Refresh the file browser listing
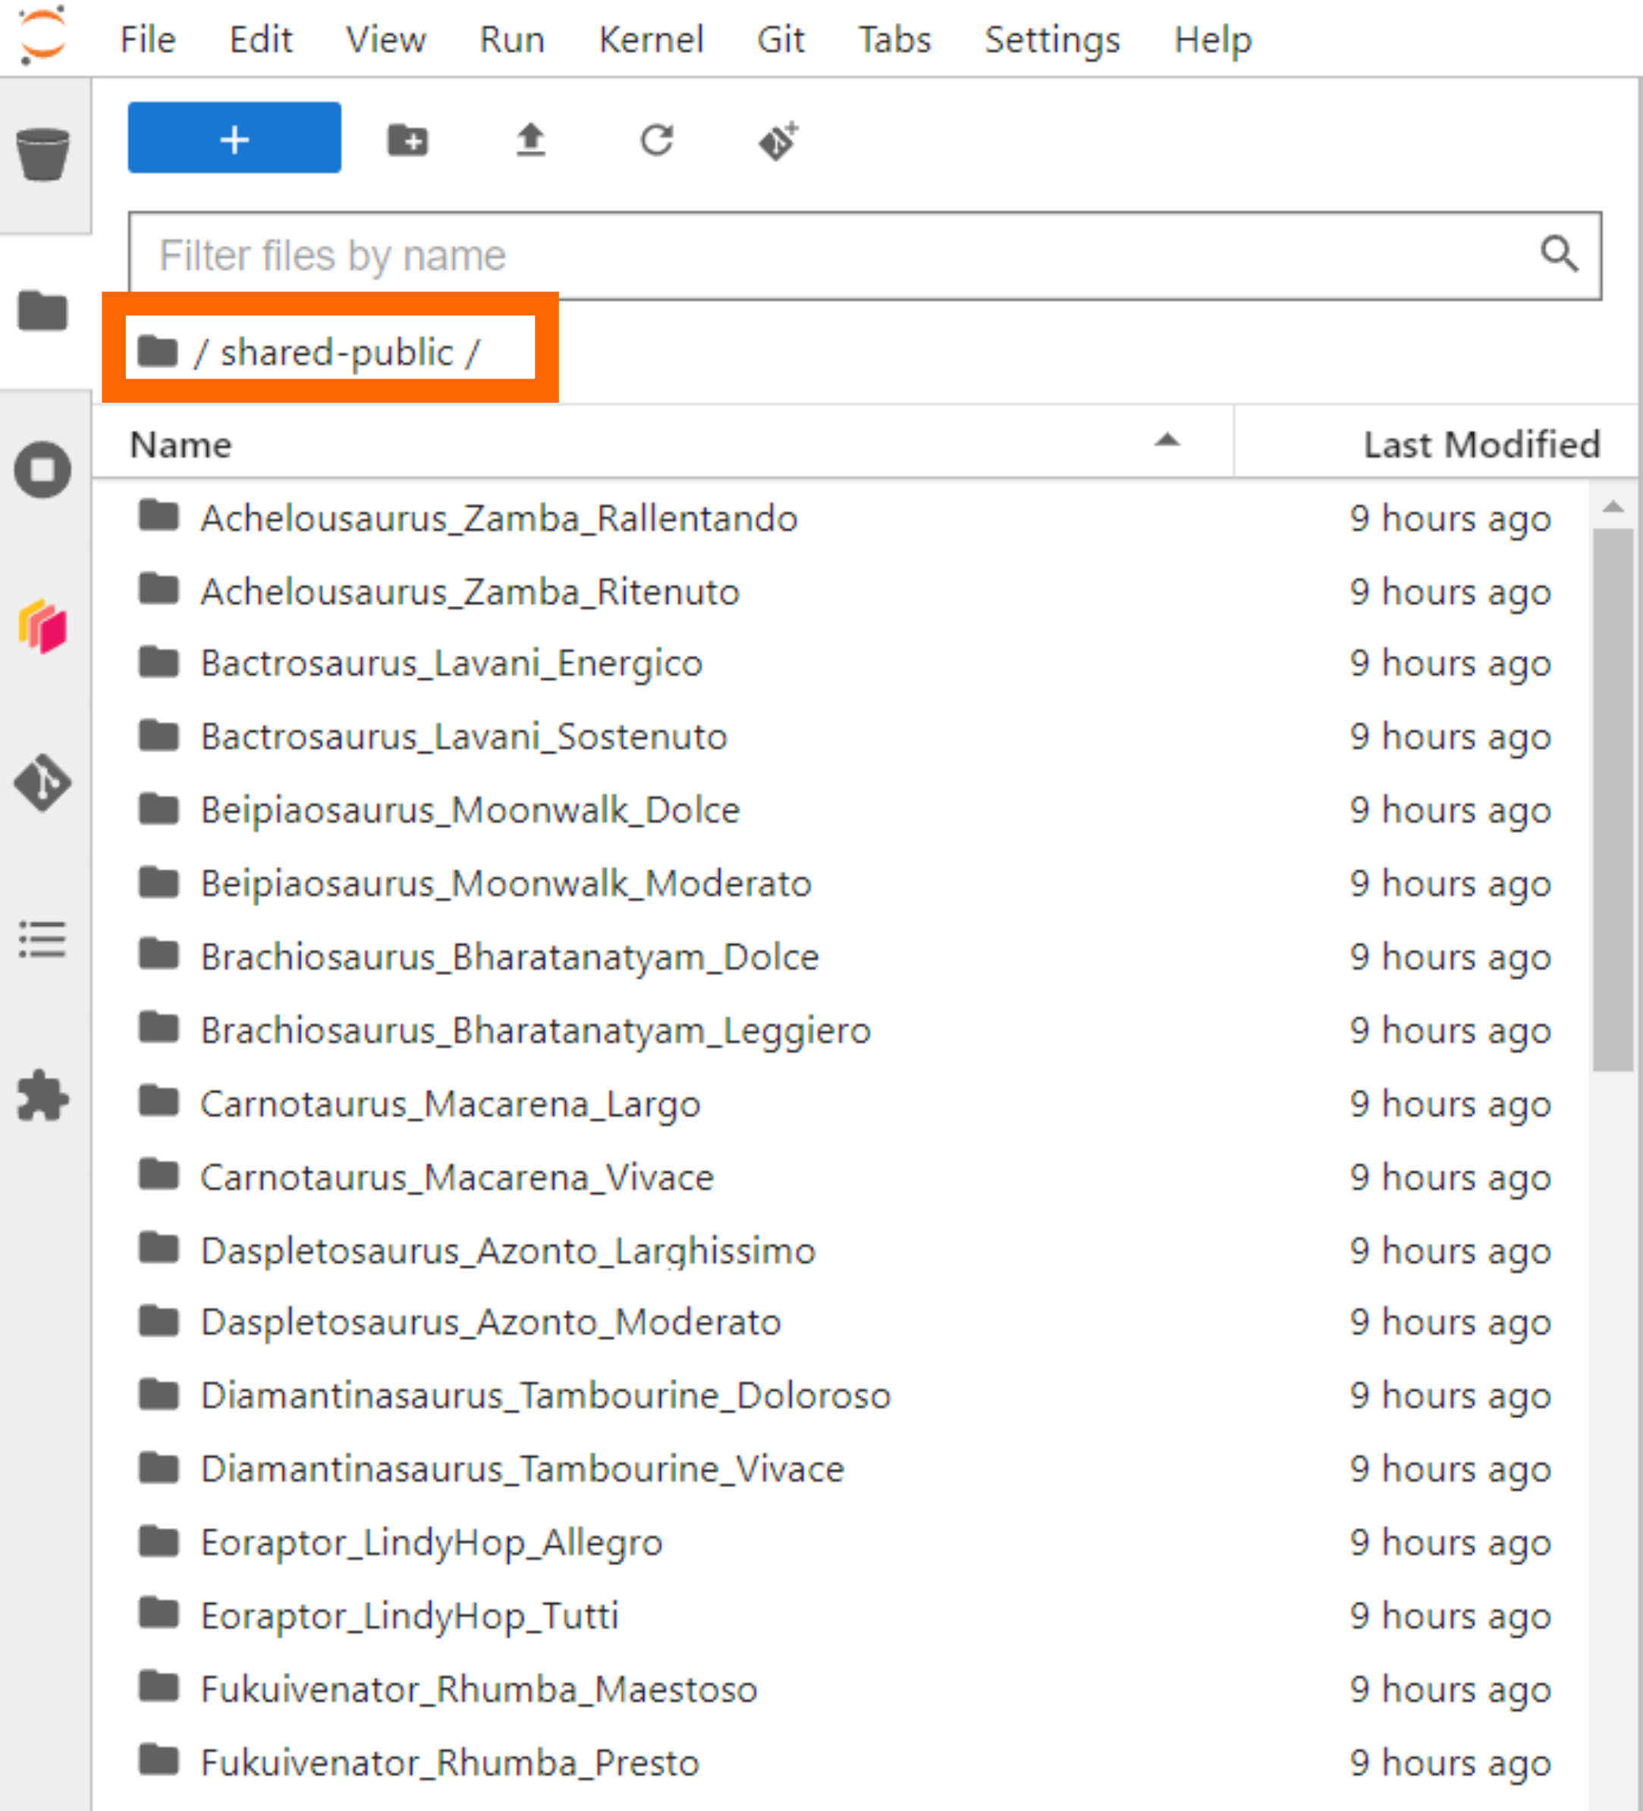This screenshot has width=1643, height=1811. tap(657, 141)
